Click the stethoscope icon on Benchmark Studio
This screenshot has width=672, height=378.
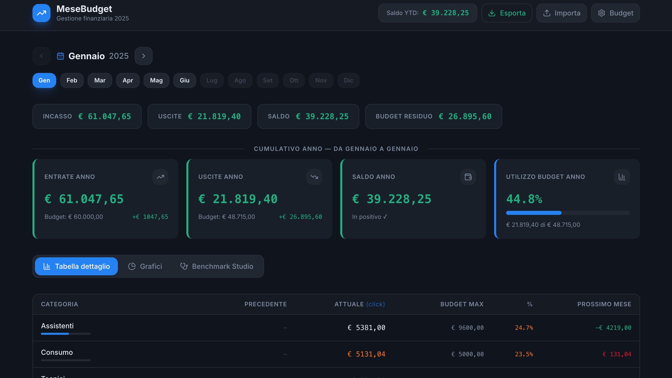tap(184, 266)
